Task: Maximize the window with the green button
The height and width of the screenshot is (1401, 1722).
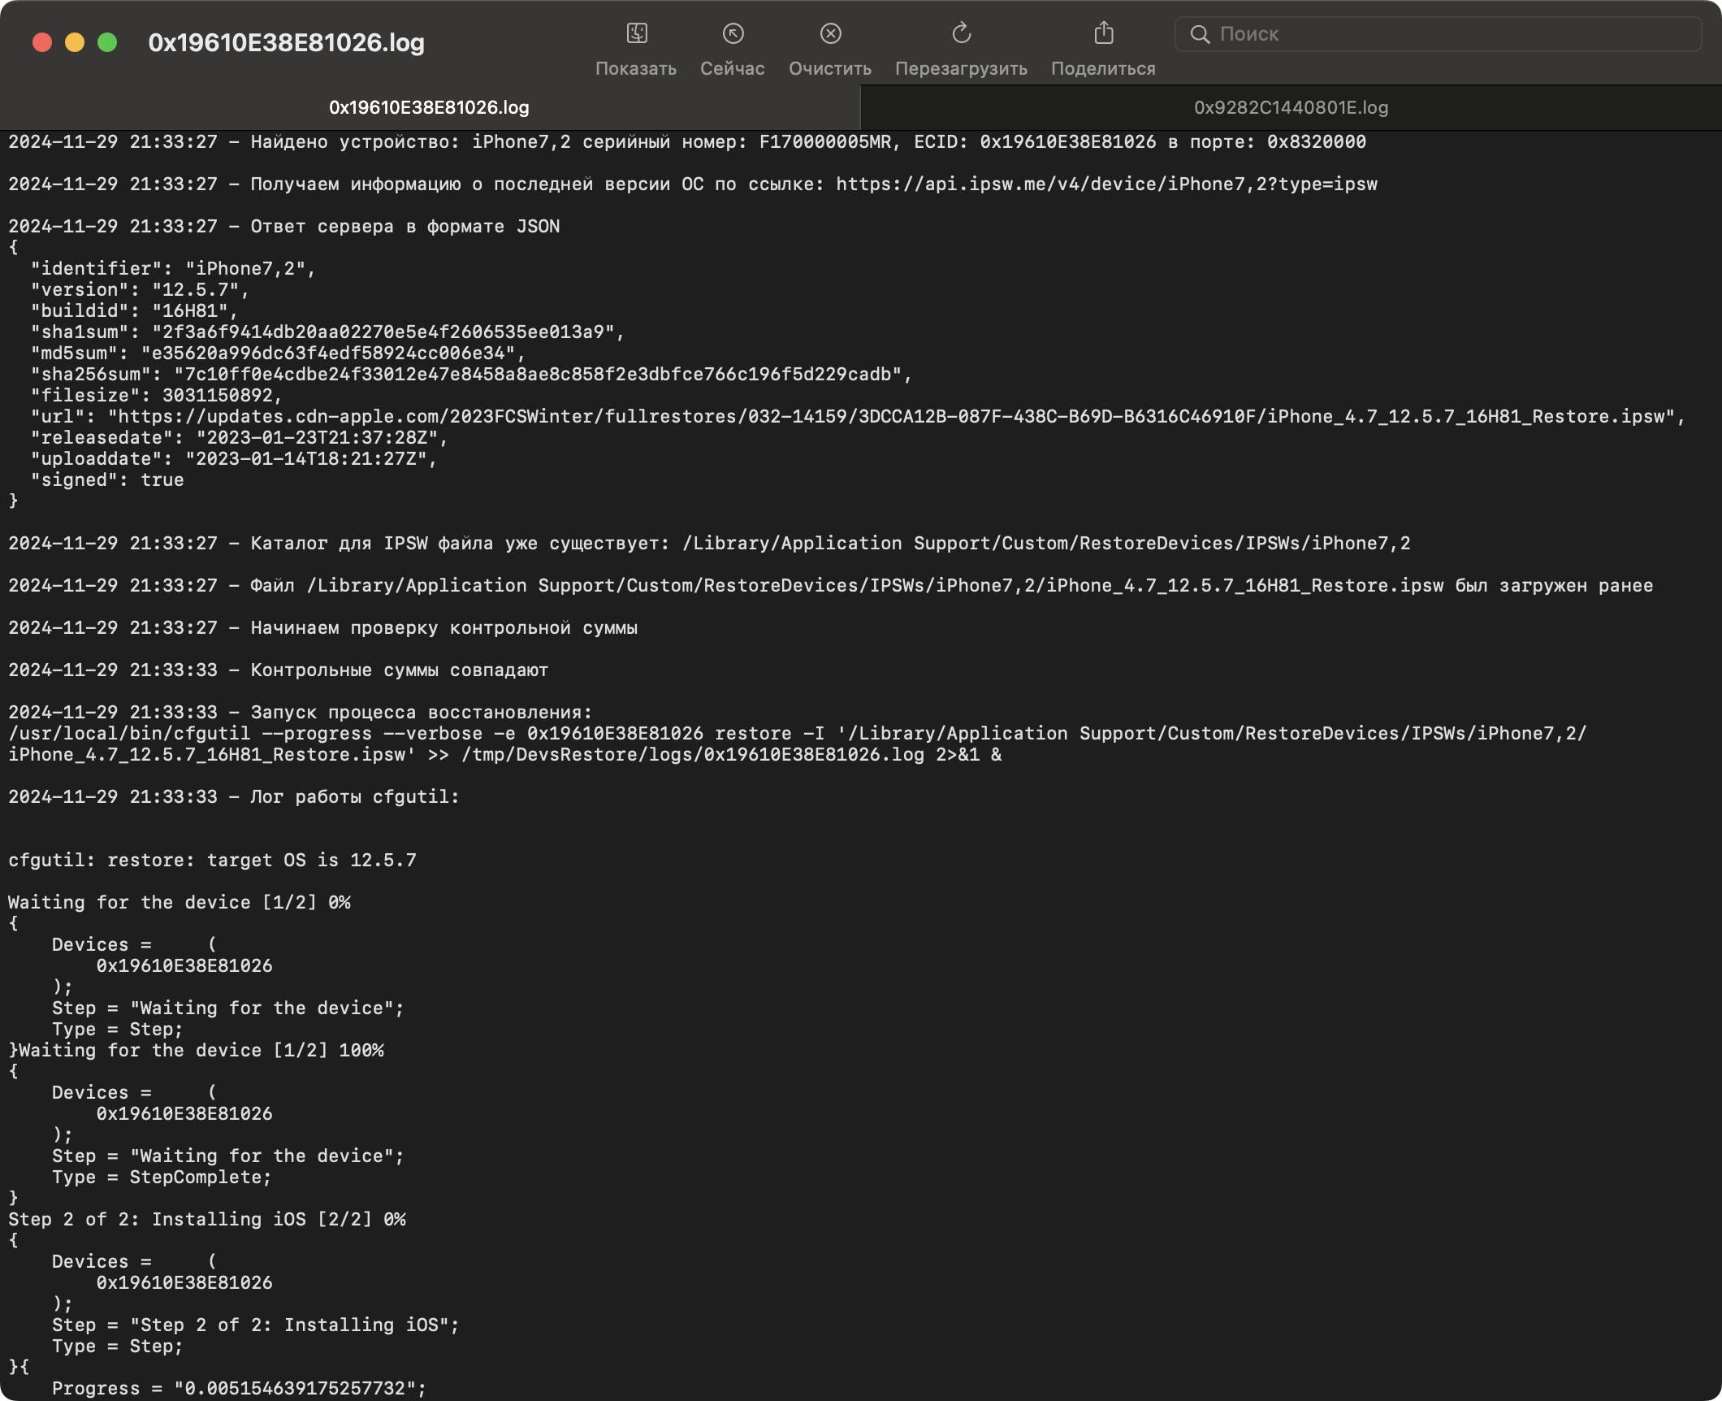Action: [107, 42]
